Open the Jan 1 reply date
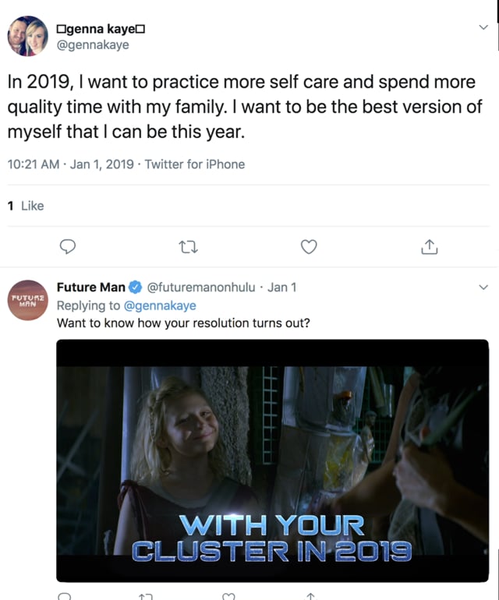Screen dimensions: 499x600 282,288
